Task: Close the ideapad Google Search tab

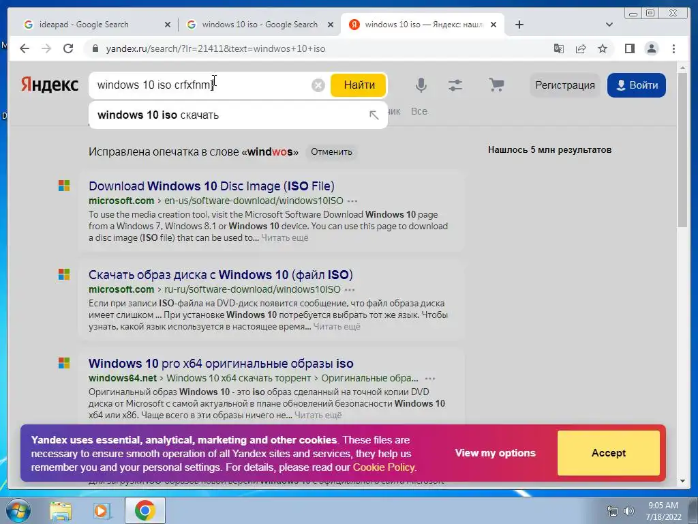Action: [x=168, y=25]
